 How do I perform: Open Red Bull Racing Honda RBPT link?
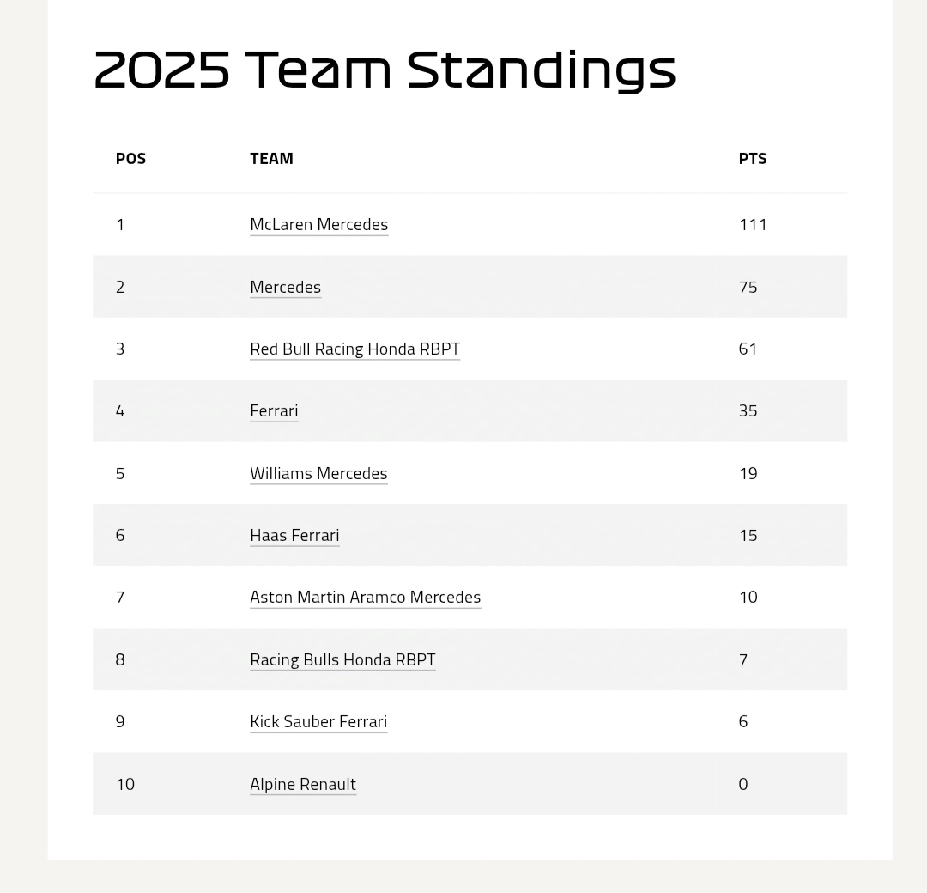click(354, 349)
